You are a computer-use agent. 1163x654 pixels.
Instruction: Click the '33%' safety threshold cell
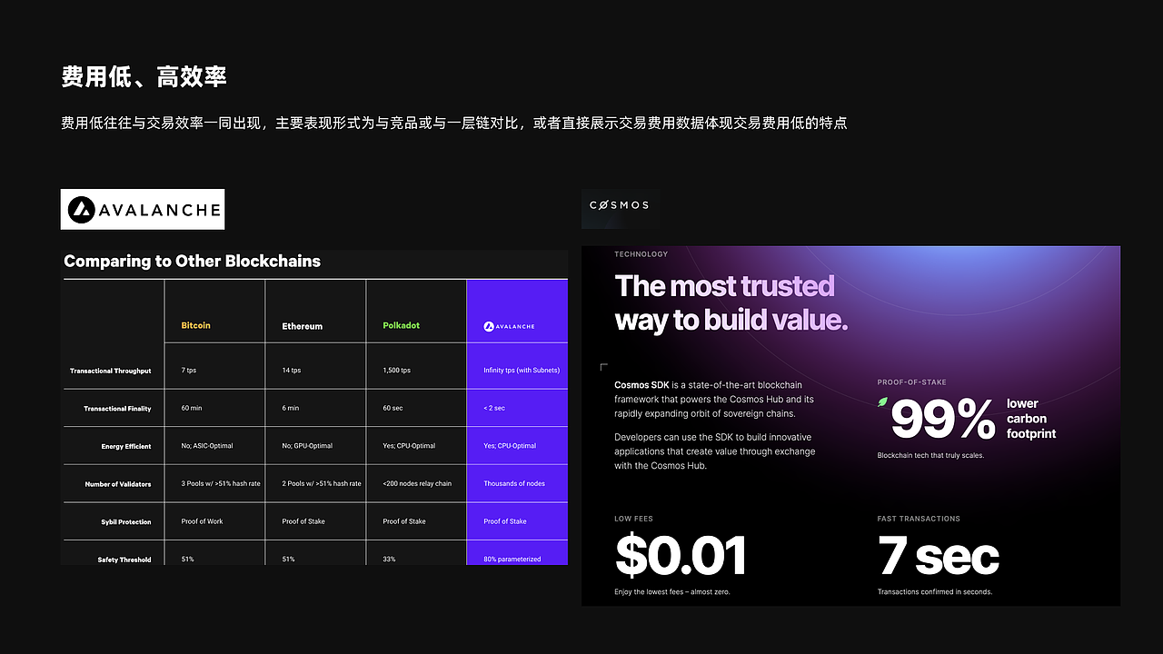[389, 559]
